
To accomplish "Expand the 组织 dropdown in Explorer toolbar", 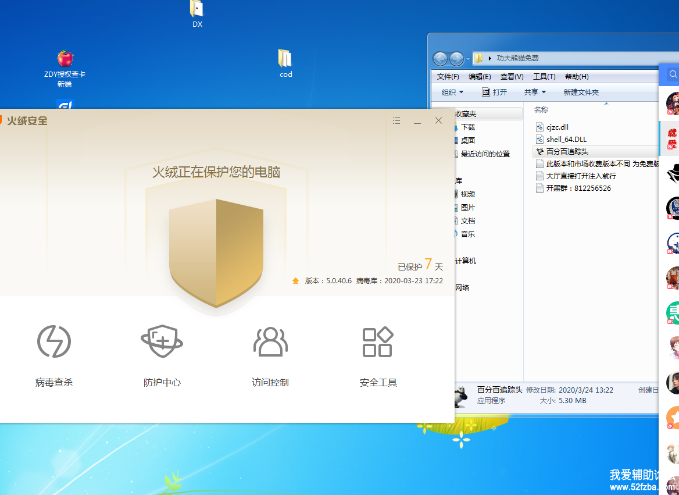I will pos(452,92).
